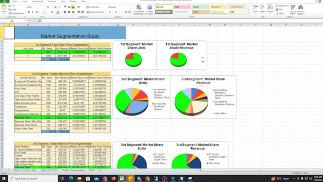Toggle center text horizontally
This screenshot has height=182, width=323.
tap(69, 12)
